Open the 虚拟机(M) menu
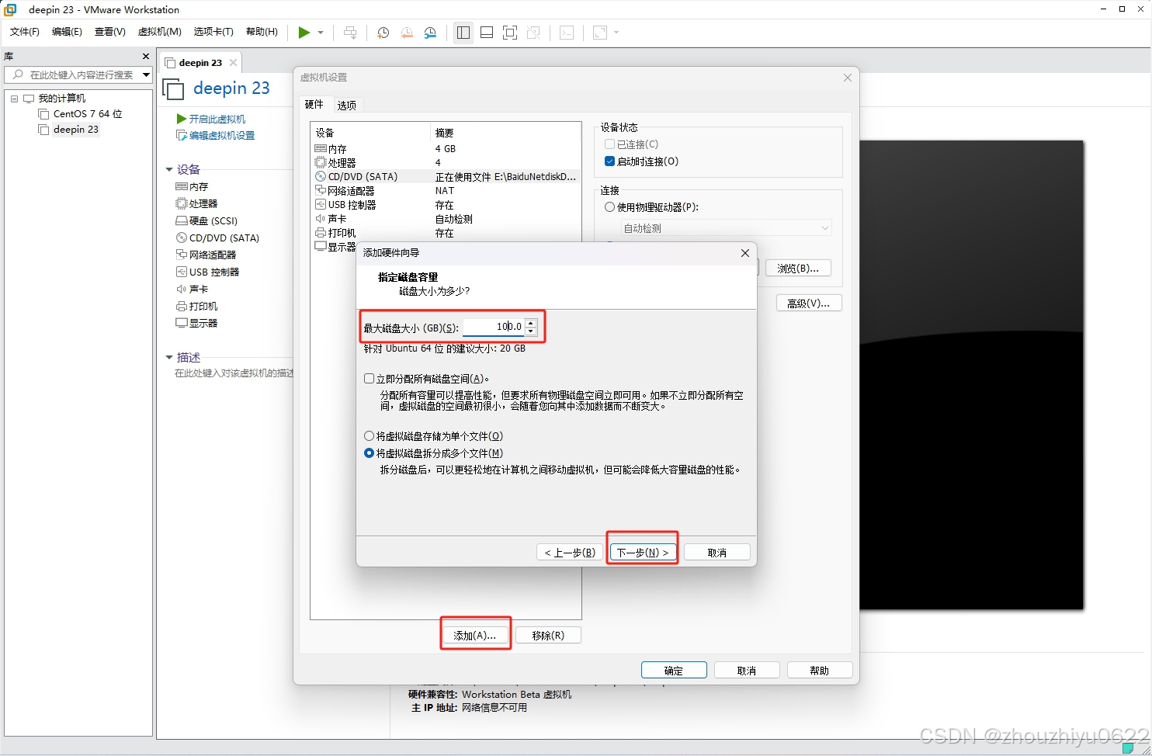The width and height of the screenshot is (1152, 756). tap(160, 32)
